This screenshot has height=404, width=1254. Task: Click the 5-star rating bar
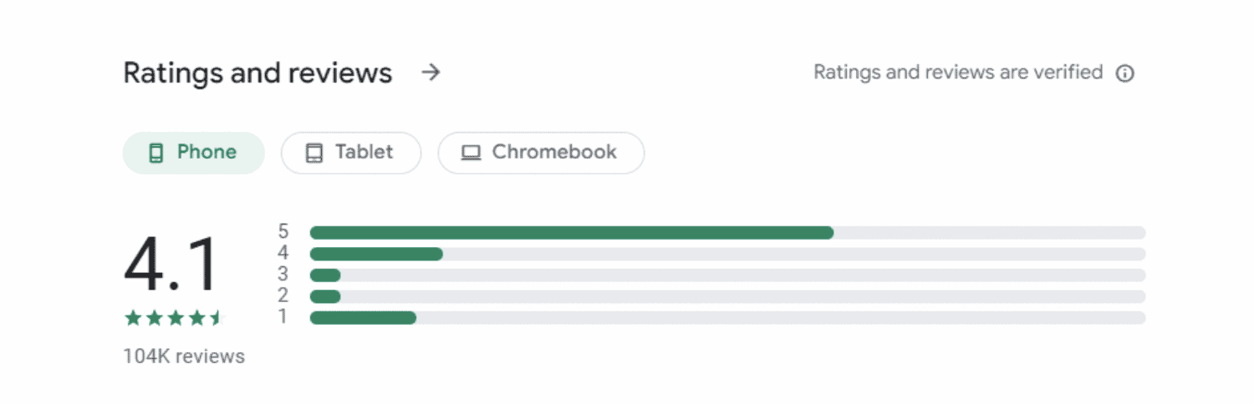tap(727, 233)
